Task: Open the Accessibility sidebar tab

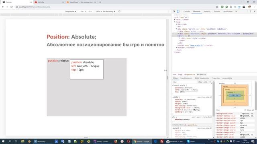Action: (227, 78)
